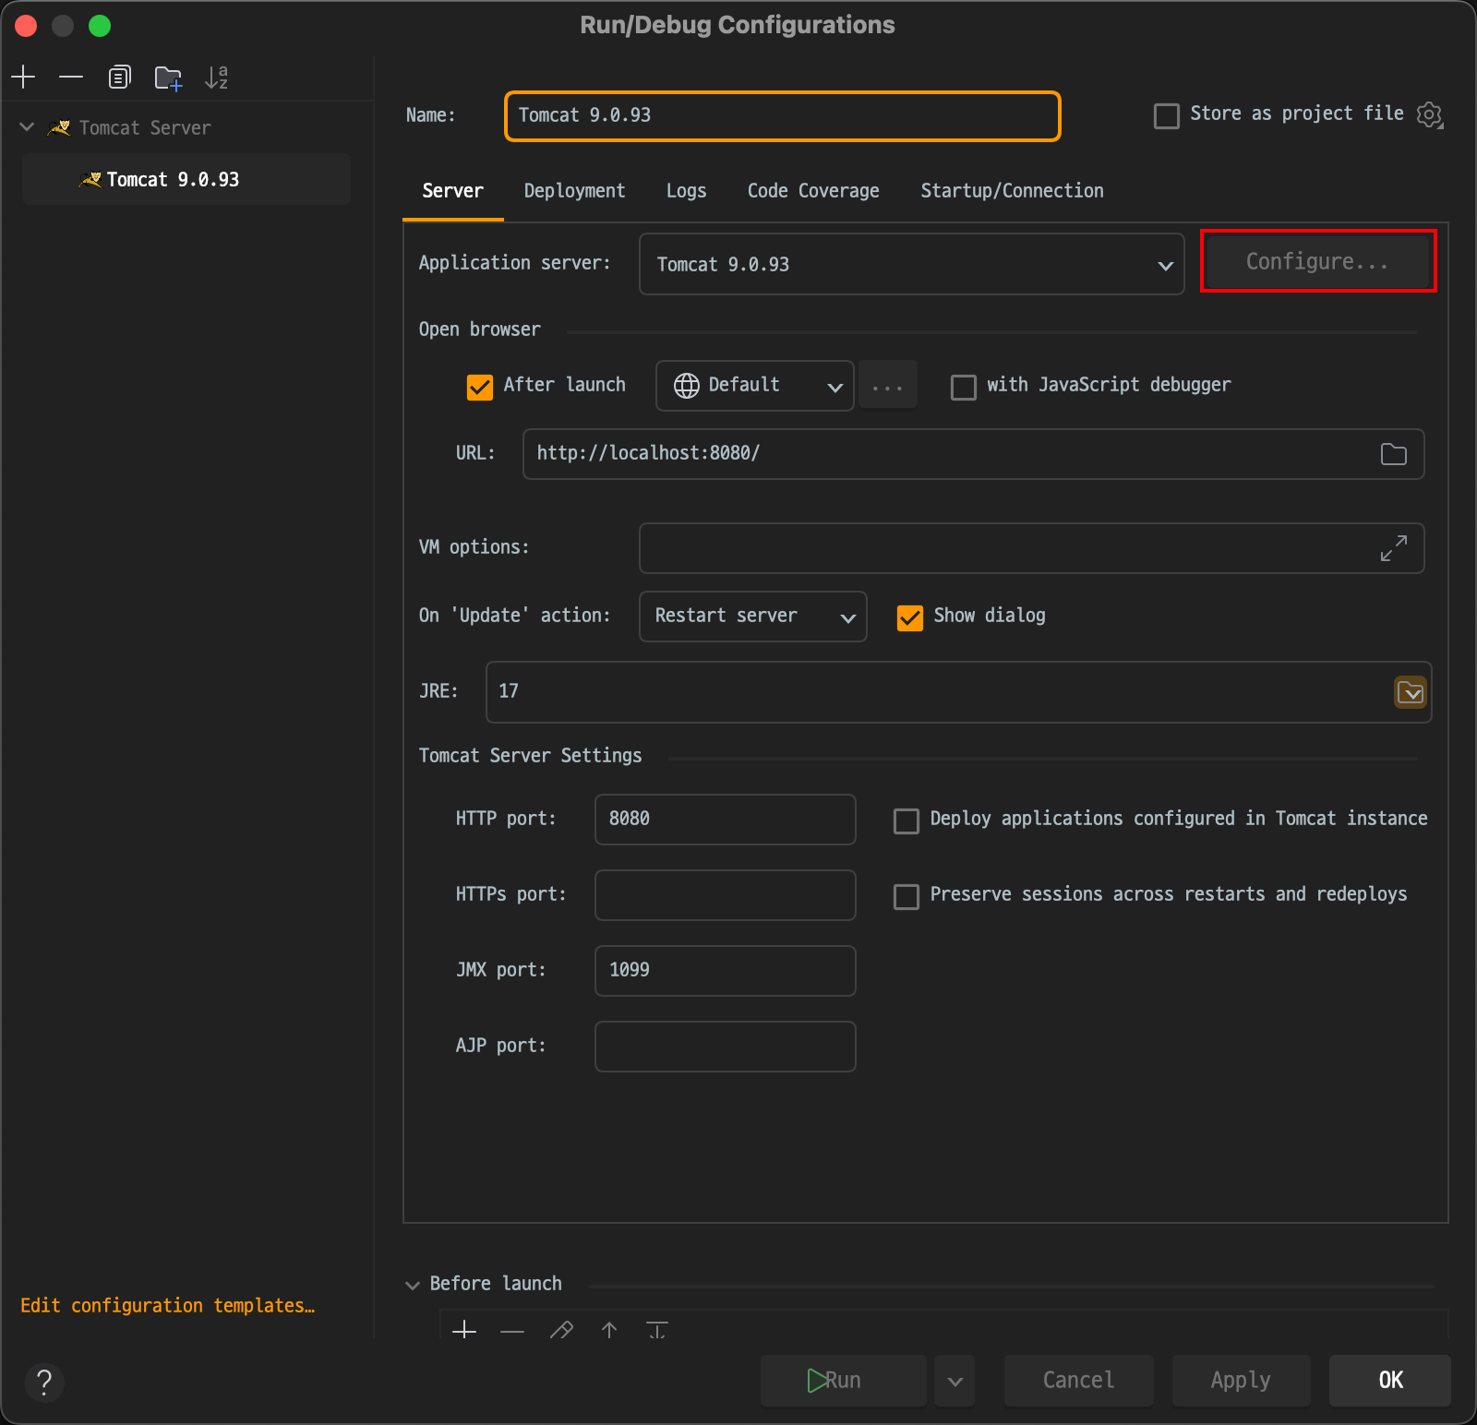Viewport: 1477px width, 1425px height.
Task: Remove selected configuration with minus icon
Action: tap(71, 77)
